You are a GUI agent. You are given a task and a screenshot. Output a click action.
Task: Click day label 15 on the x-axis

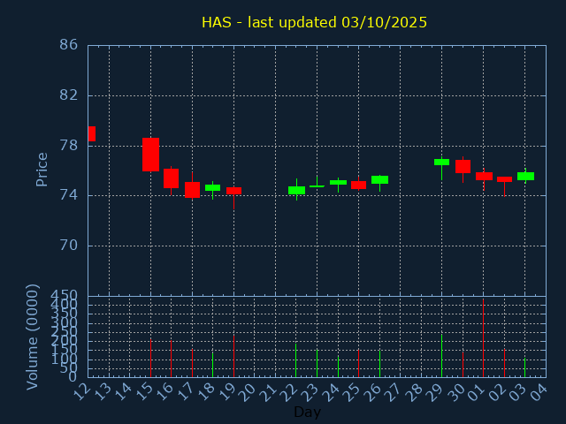[145, 392]
